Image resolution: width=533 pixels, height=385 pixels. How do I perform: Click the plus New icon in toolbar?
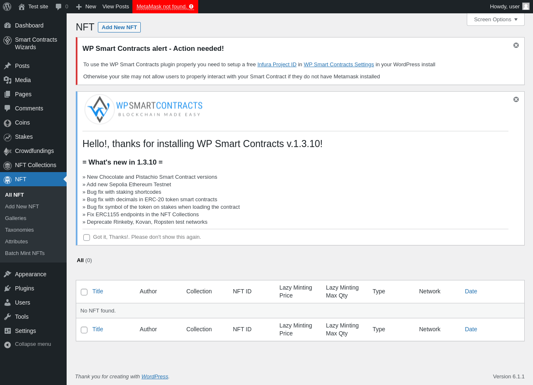point(79,7)
